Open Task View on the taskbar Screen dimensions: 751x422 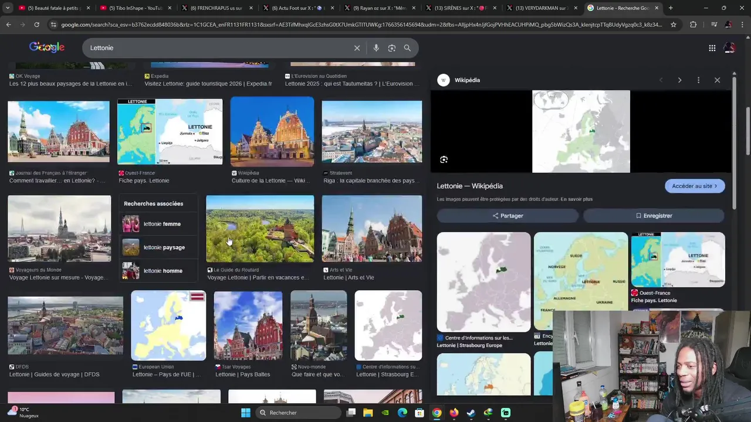pyautogui.click(x=351, y=413)
